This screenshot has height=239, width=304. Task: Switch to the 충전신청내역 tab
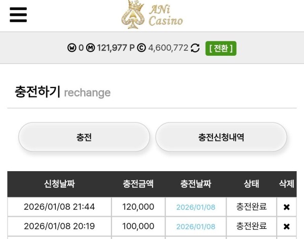221,137
